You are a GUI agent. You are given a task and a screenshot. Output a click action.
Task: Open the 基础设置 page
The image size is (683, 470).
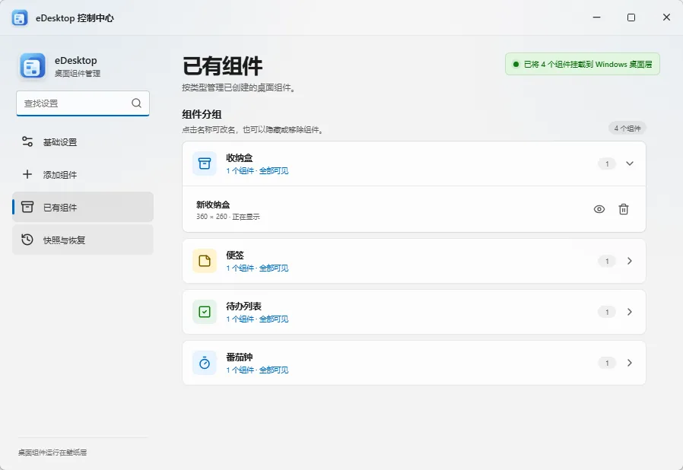tap(83, 142)
